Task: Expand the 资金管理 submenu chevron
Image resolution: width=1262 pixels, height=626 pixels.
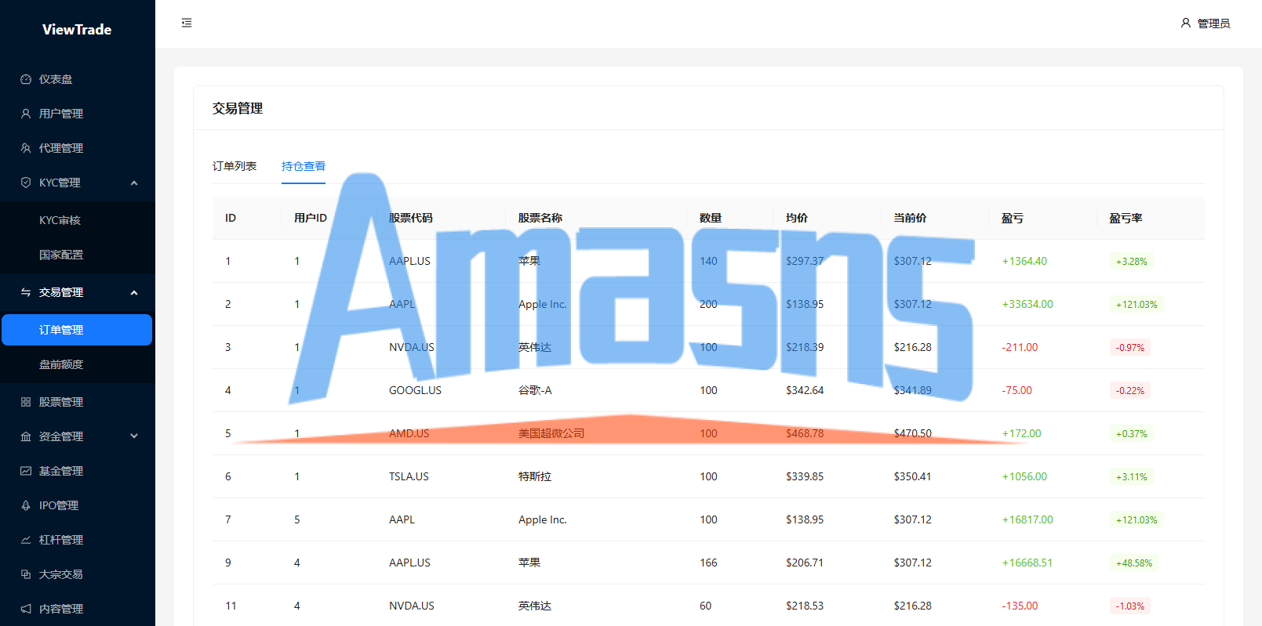Action: tap(134, 436)
